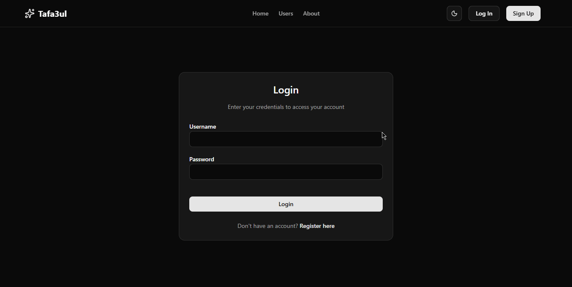
Task: Click the Tafa3ul brand name text
Action: pyautogui.click(x=52, y=14)
